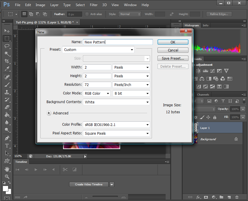Open the Height units dropdown

[131, 76]
